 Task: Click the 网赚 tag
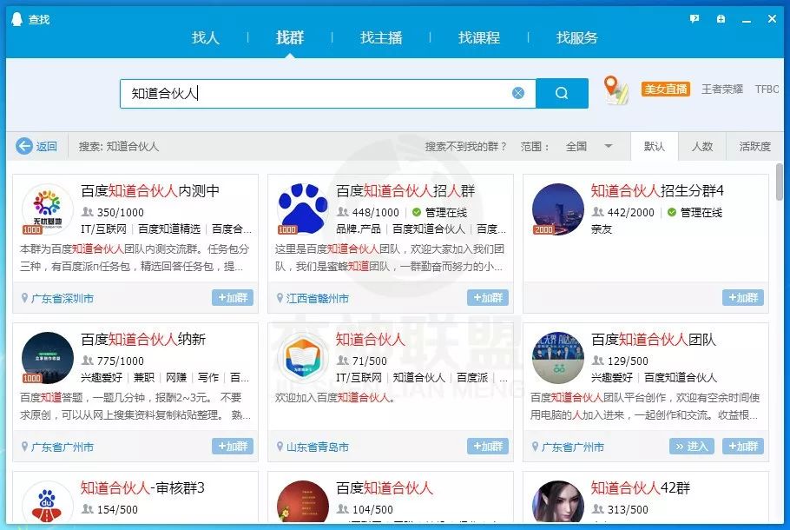tap(176, 378)
